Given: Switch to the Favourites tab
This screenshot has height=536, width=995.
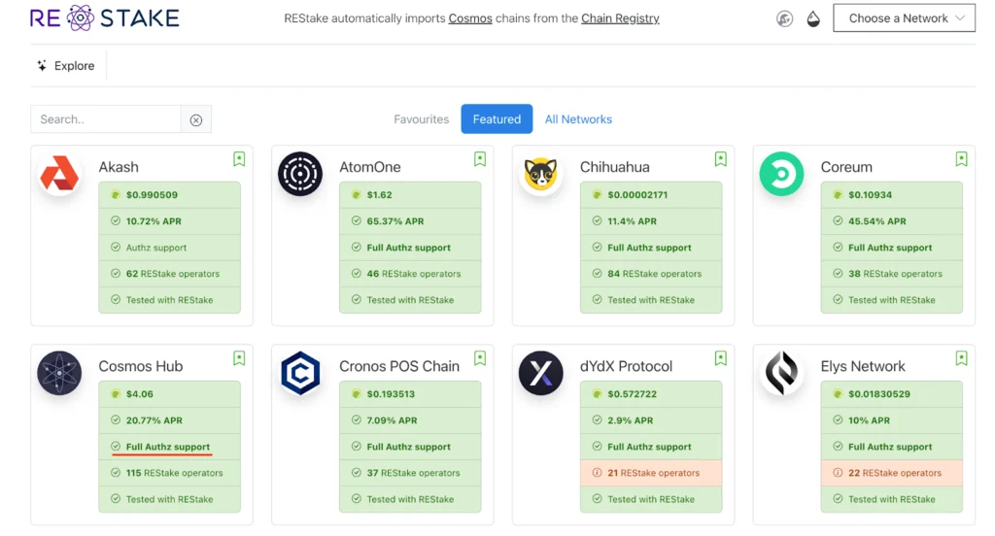Looking at the screenshot, I should (421, 119).
